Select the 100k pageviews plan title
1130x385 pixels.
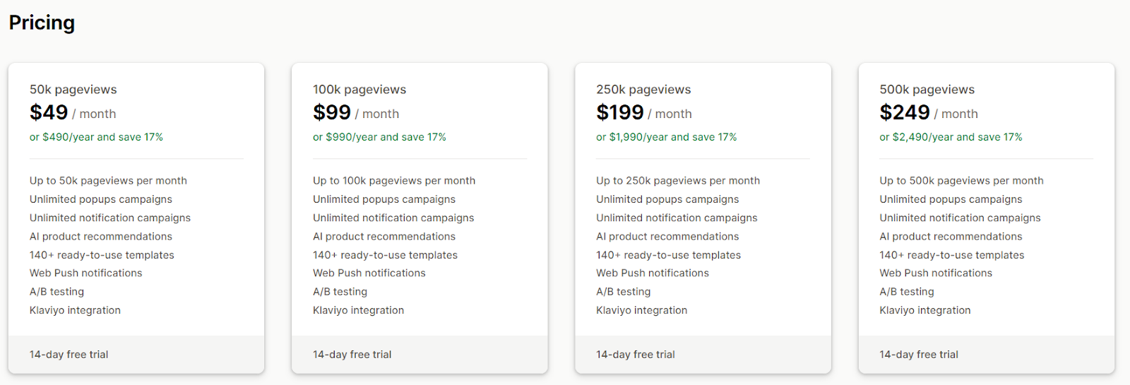tap(359, 90)
